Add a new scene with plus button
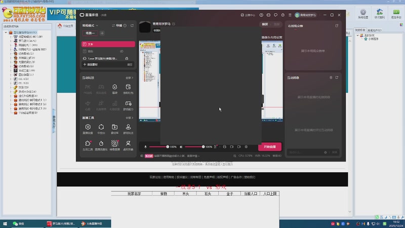Screen dimensions: 405x228 point(102,33)
